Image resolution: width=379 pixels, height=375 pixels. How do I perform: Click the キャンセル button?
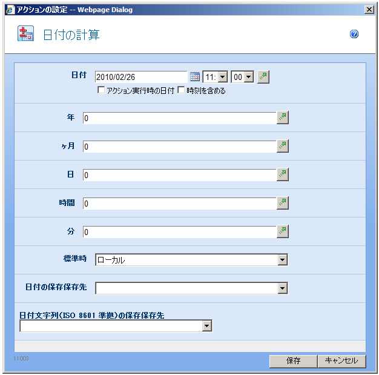pos(342,360)
